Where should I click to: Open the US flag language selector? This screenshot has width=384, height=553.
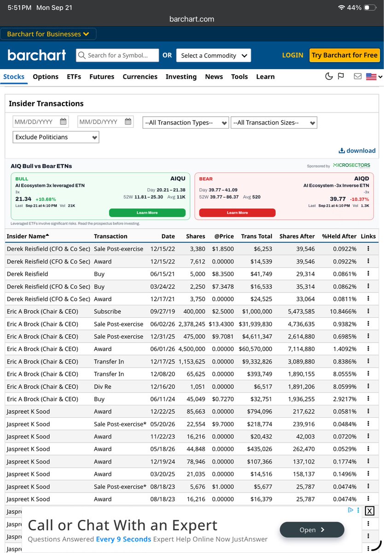[x=374, y=77]
